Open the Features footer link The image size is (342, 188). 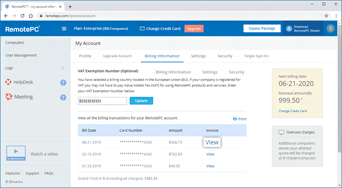coord(13,173)
